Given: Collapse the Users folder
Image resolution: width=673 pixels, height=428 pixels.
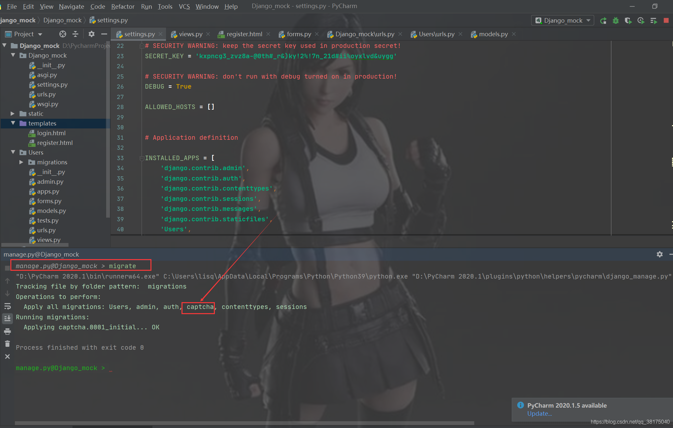Looking at the screenshot, I should click(13, 152).
